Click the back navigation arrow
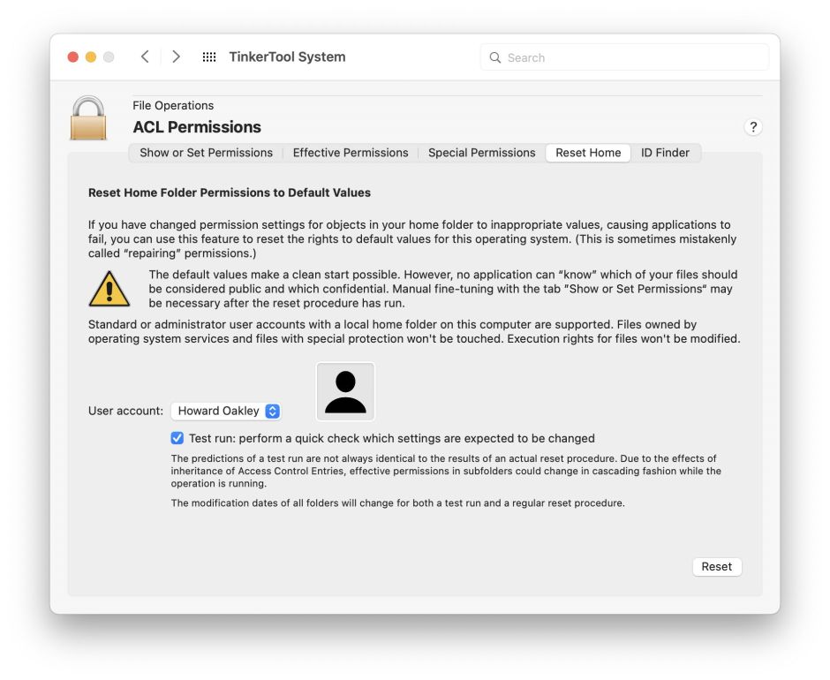The image size is (830, 680). [145, 57]
